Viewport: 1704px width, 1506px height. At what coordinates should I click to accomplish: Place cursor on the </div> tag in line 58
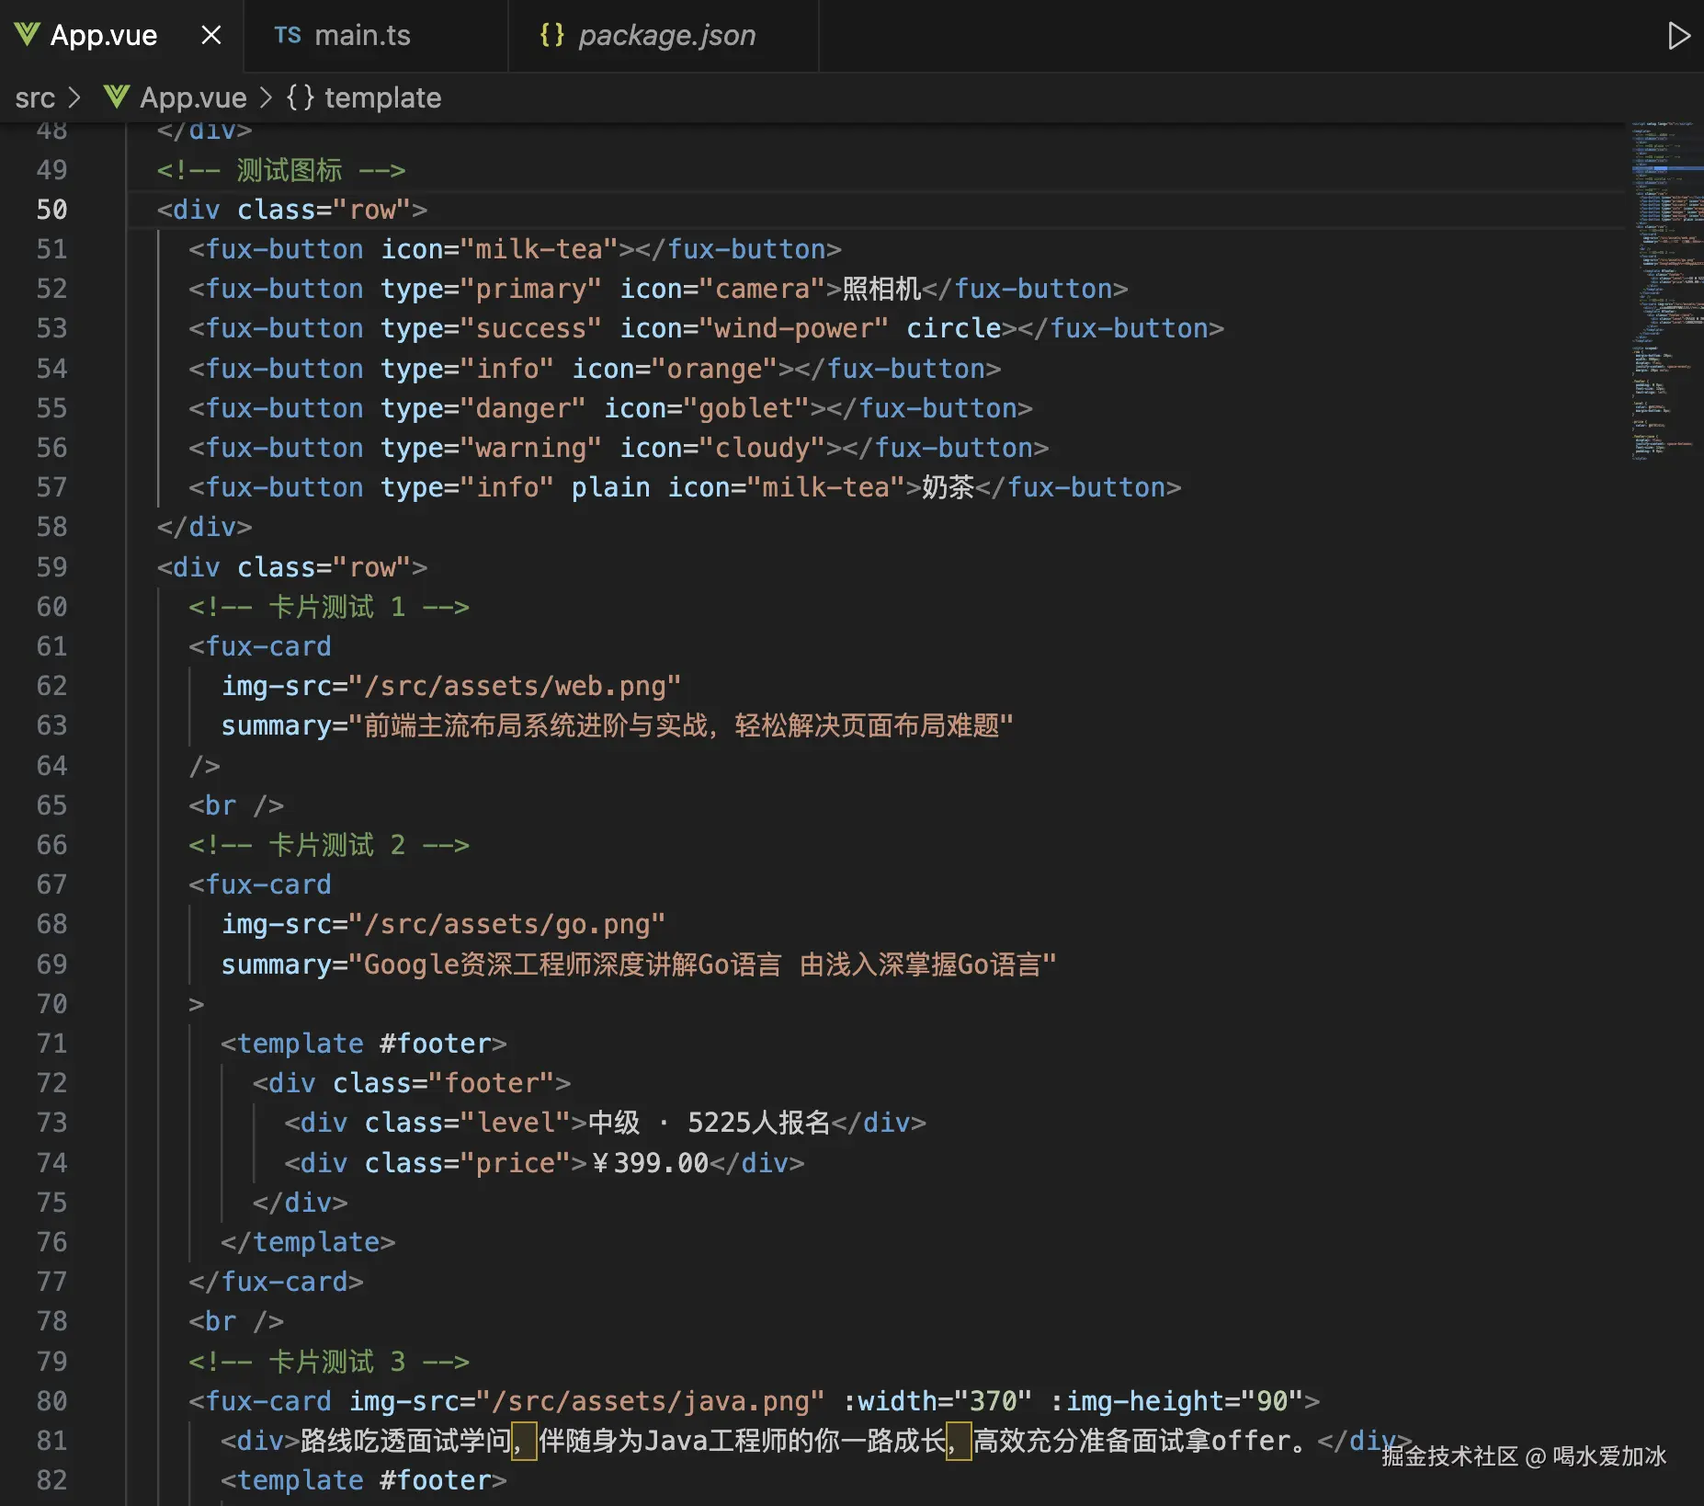tap(204, 527)
